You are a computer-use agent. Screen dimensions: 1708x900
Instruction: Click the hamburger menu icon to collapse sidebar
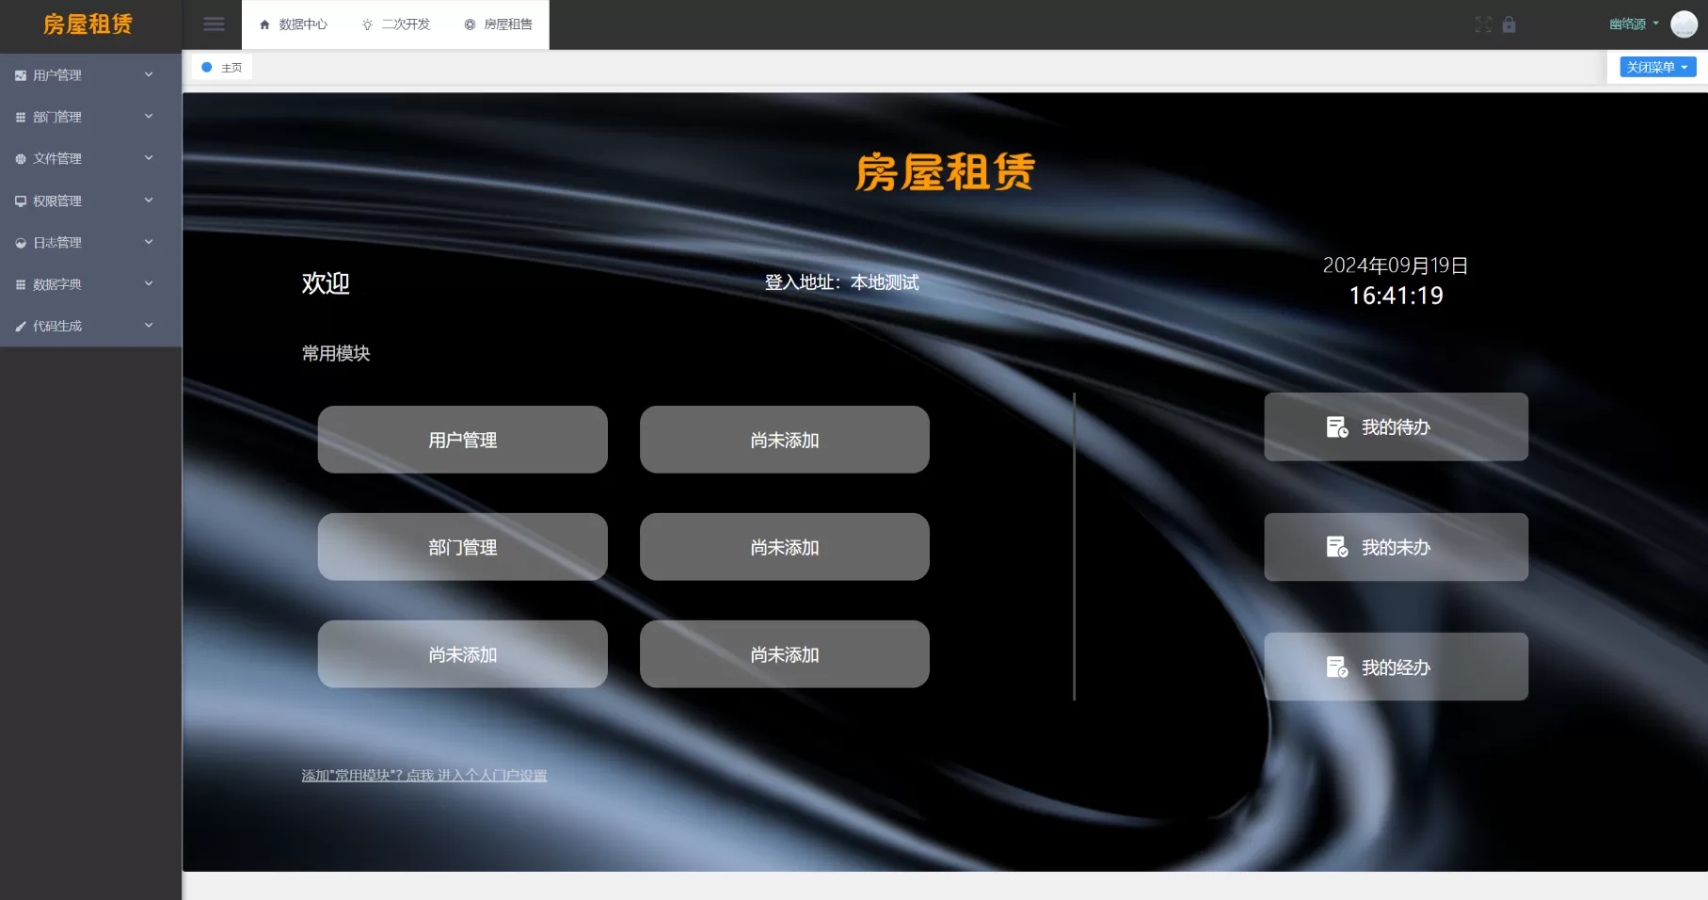tap(214, 24)
